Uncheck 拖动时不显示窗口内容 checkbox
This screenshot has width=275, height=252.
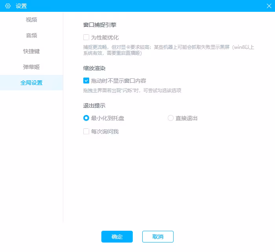coord(86,81)
